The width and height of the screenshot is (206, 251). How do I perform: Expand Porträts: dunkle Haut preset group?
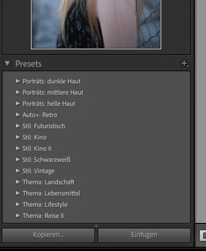pos(18,81)
